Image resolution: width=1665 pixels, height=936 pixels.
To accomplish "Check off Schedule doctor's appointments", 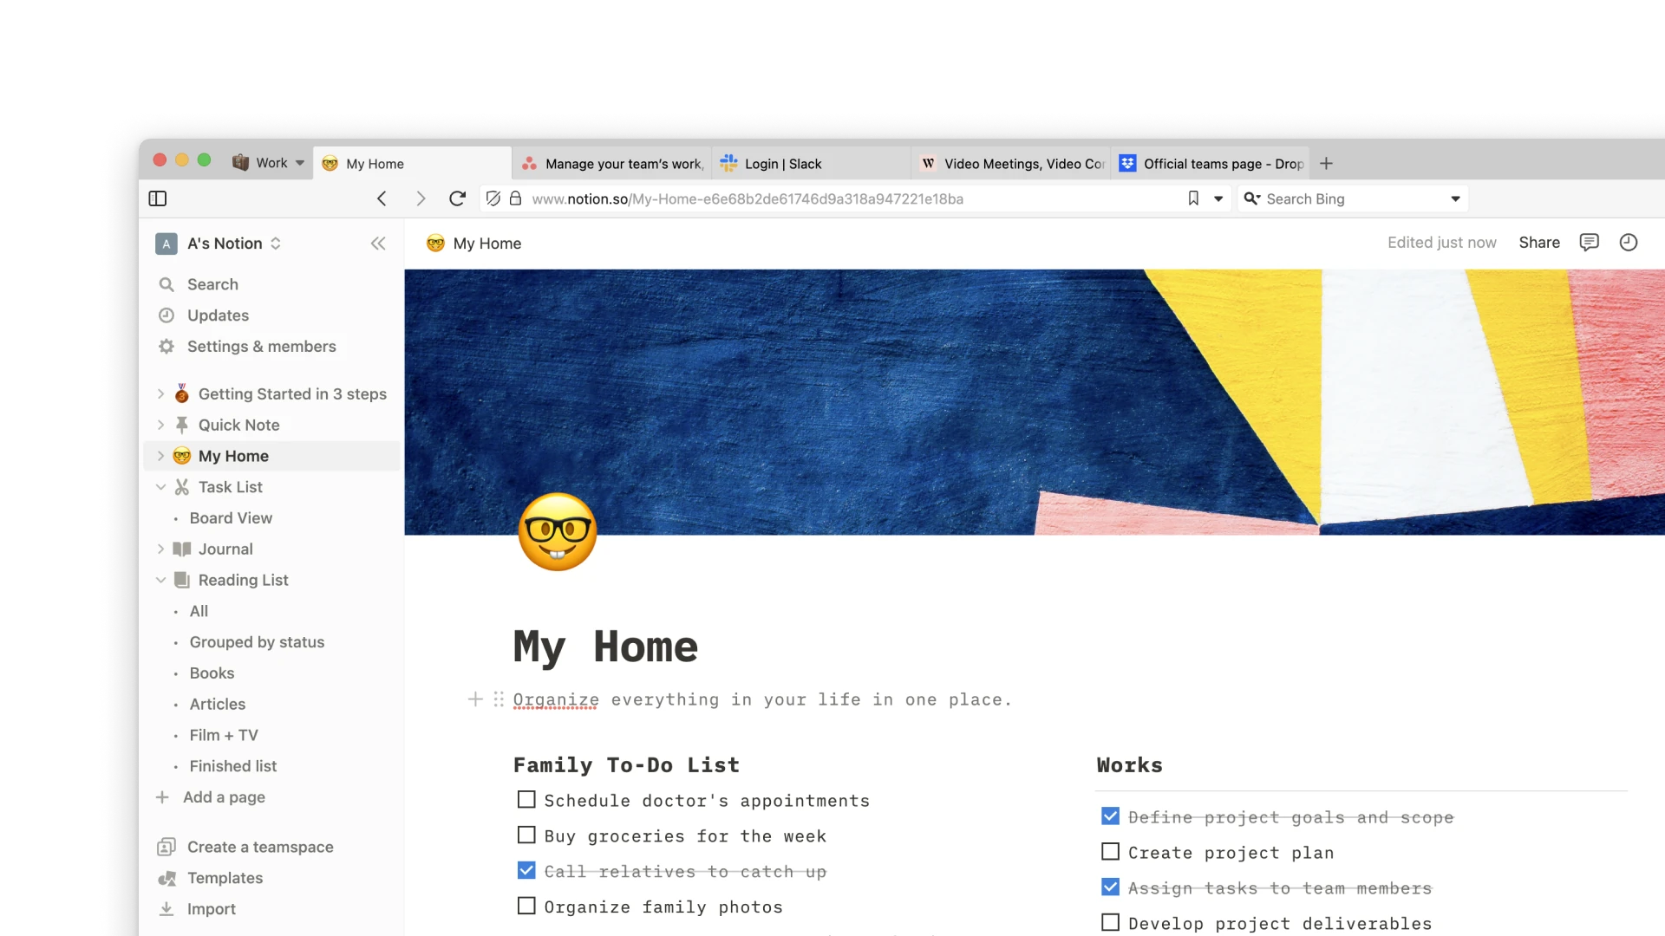I will (x=526, y=800).
